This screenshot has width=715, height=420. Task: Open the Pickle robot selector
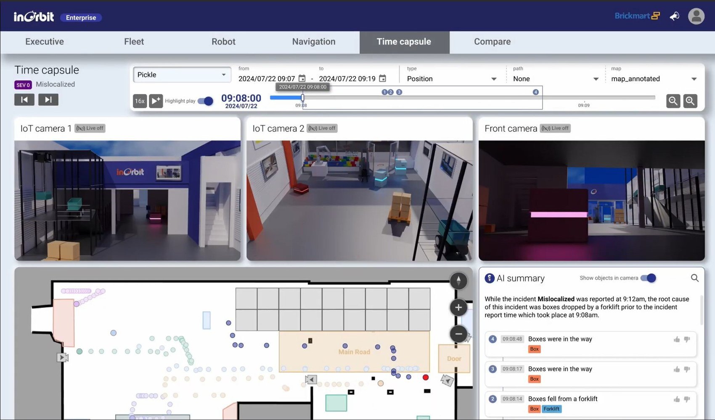click(x=182, y=74)
